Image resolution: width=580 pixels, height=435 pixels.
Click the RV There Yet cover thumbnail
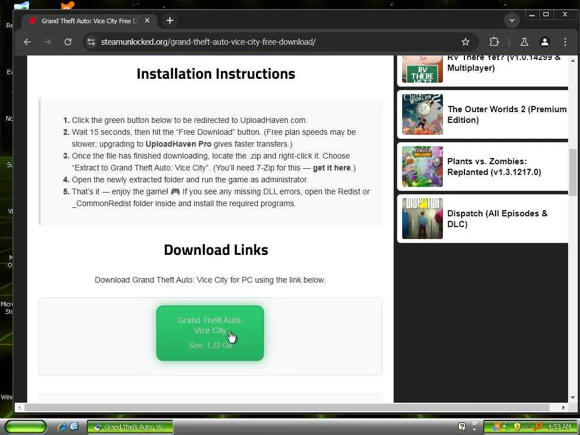click(x=422, y=69)
